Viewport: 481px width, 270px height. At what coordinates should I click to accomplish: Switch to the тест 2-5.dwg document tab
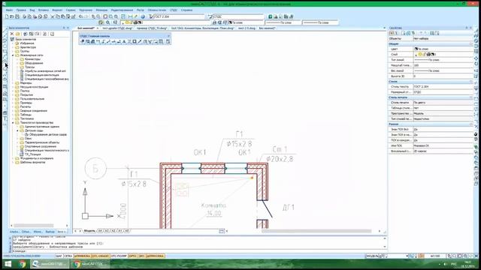tap(247, 28)
